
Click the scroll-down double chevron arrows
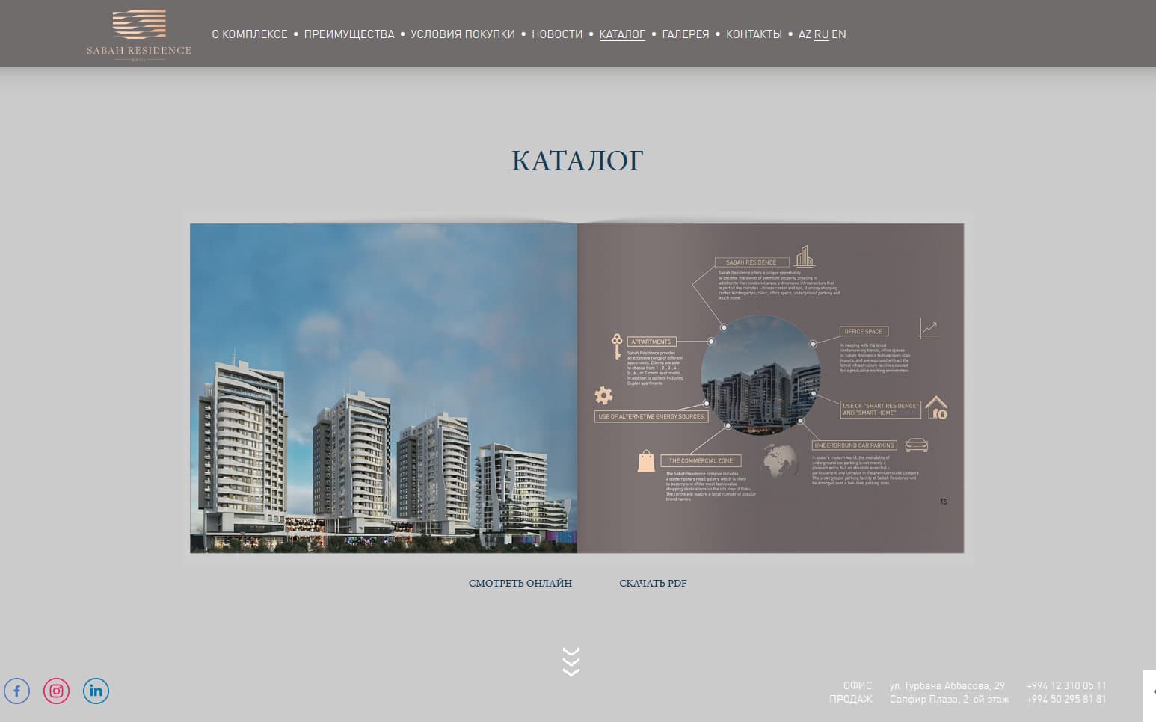(571, 661)
